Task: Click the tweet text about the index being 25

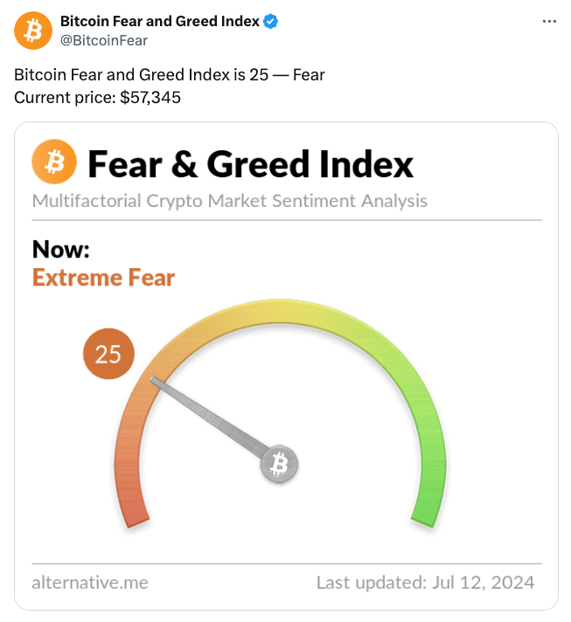Action: click(x=170, y=75)
